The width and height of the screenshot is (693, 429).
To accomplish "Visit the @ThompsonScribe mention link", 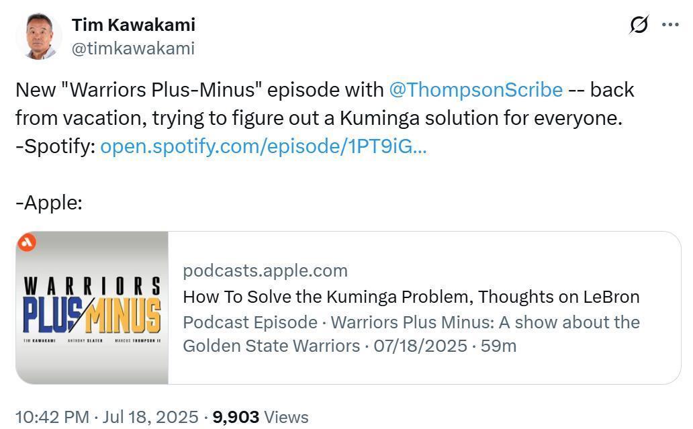I will 476,90.
